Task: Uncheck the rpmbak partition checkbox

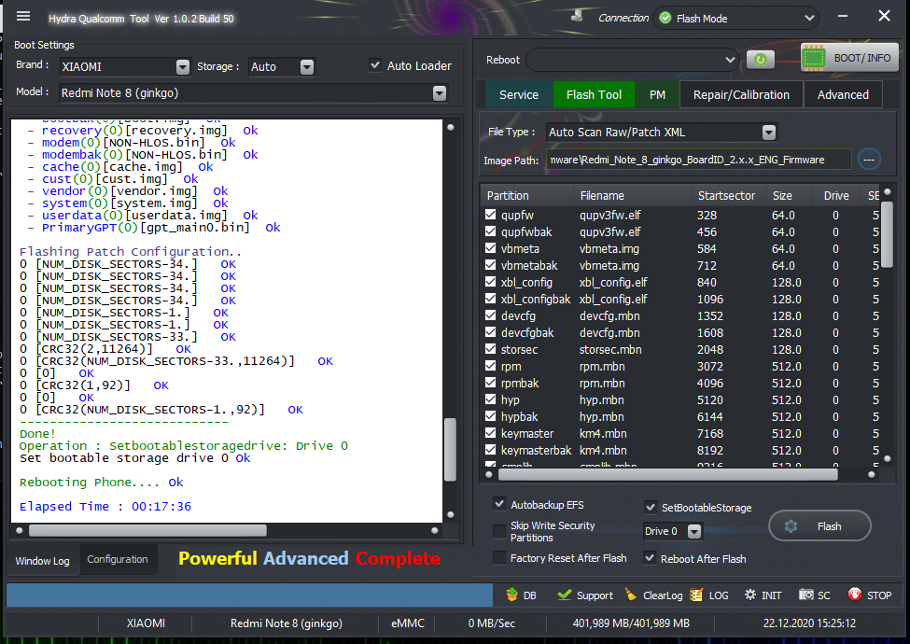Action: tap(490, 383)
